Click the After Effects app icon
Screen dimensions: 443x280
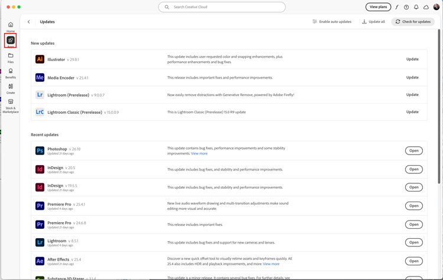40,261
